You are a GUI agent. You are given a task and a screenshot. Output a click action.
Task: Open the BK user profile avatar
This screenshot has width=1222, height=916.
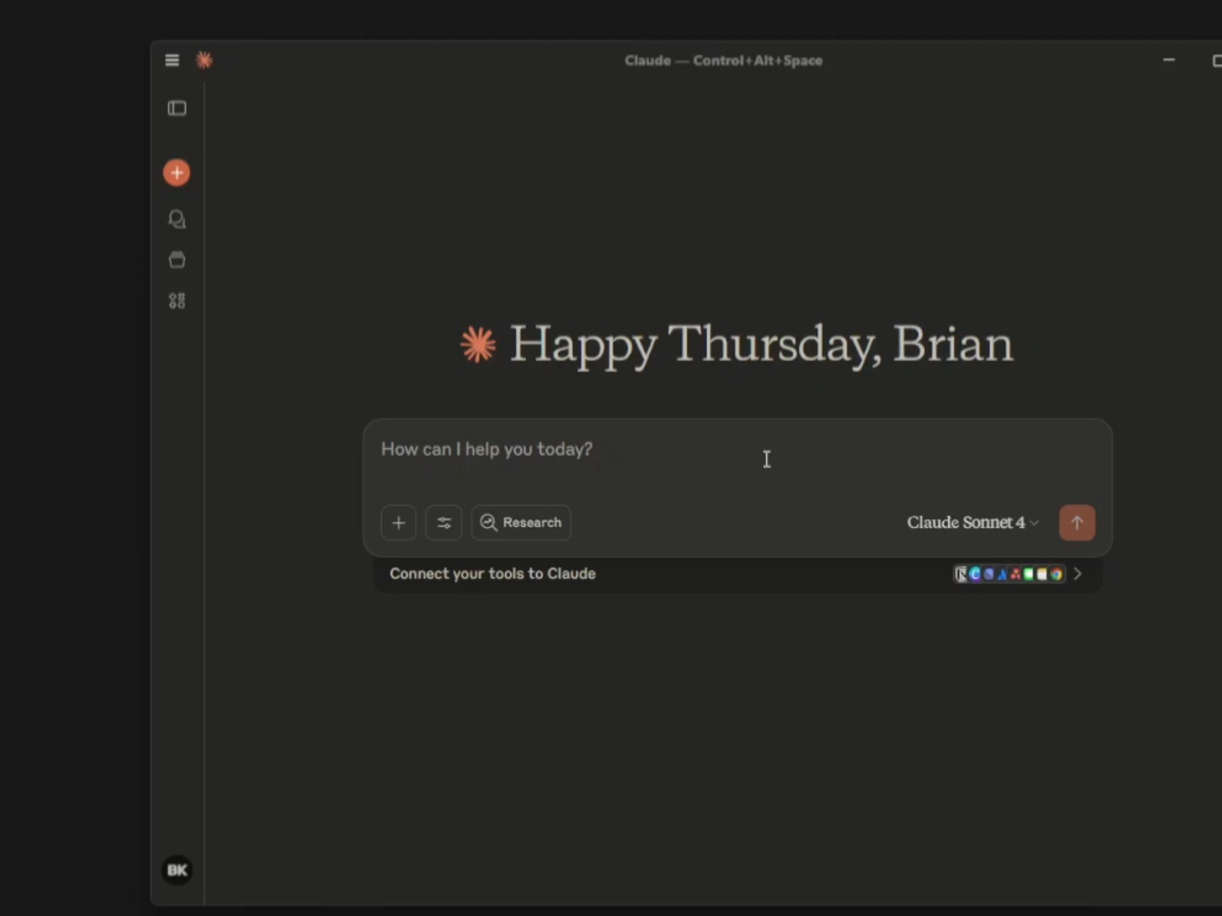[177, 870]
